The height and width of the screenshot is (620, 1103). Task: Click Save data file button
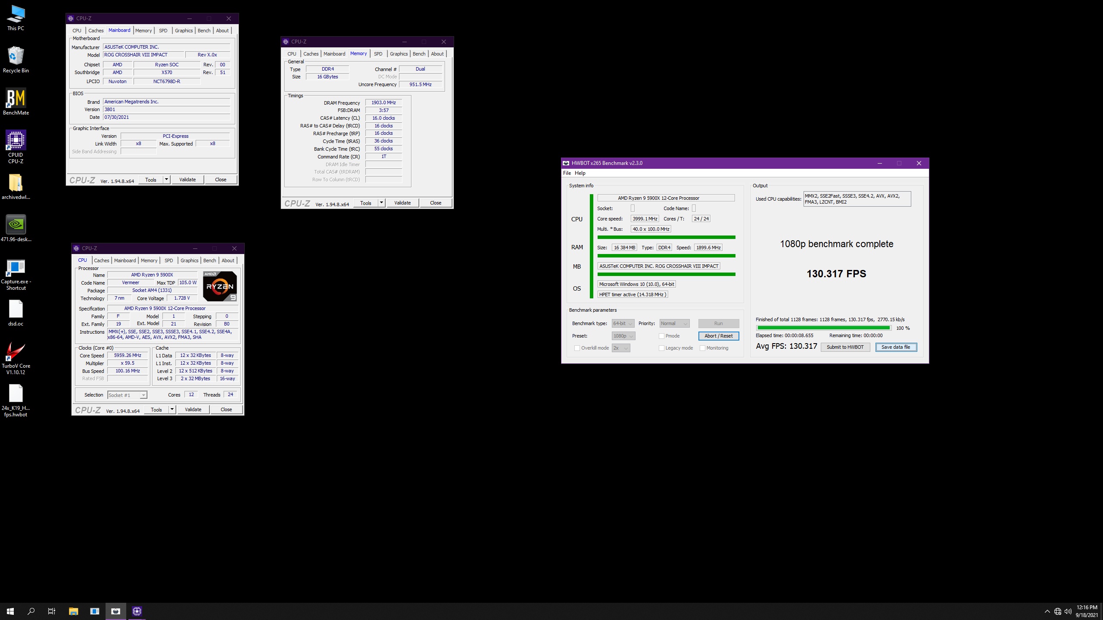point(896,347)
